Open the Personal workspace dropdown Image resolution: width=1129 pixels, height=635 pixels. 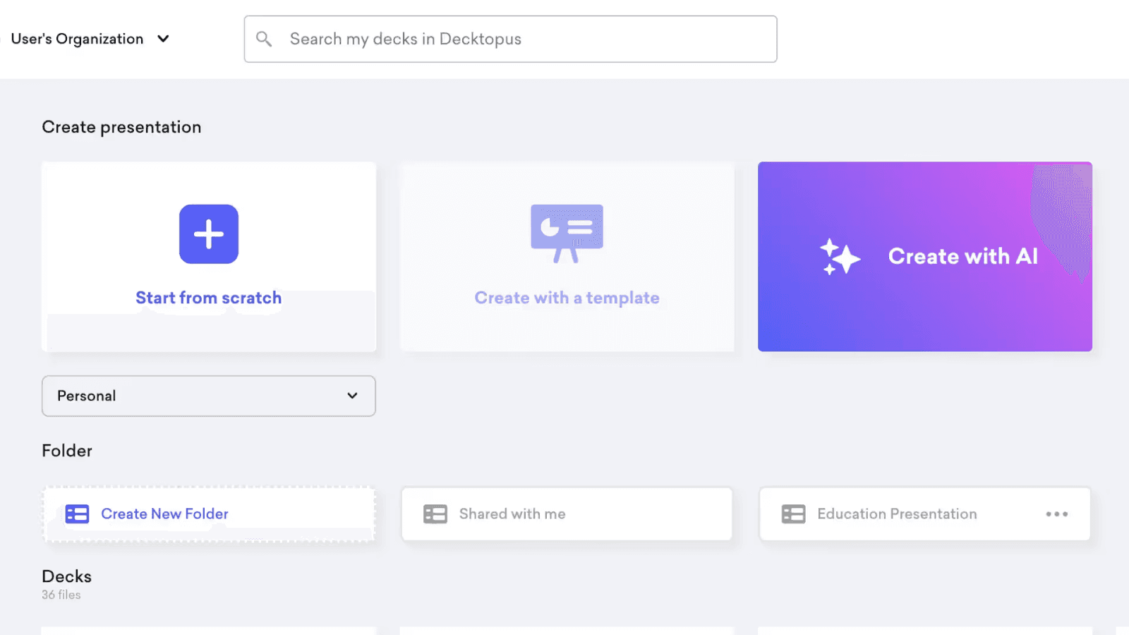[209, 396]
